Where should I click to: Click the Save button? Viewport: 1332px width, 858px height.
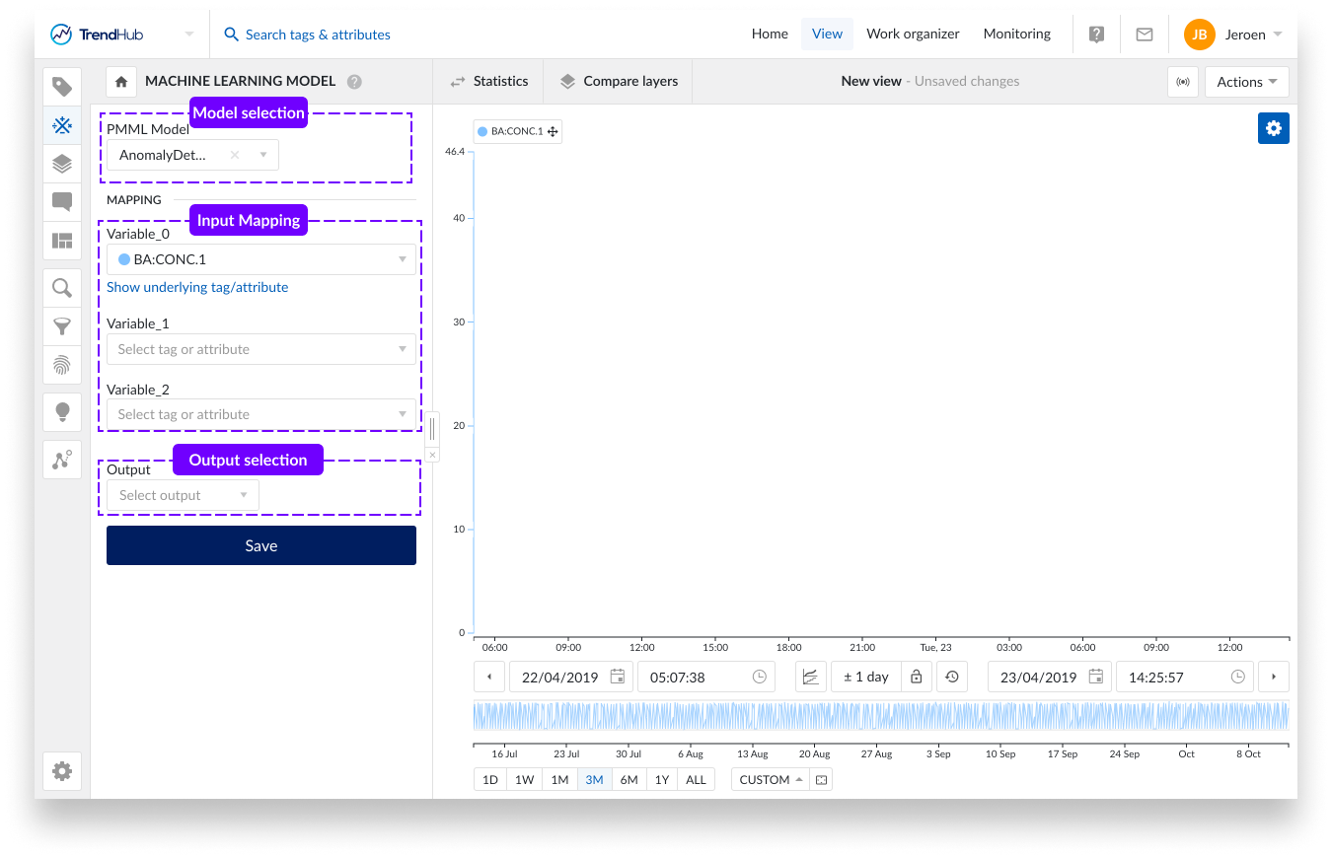click(261, 545)
